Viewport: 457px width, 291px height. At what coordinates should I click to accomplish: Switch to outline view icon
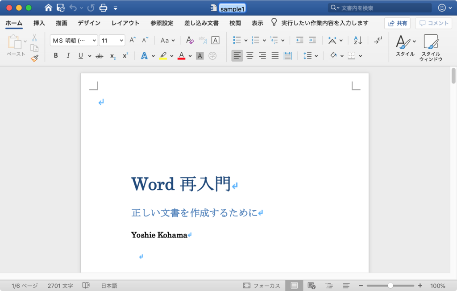[329, 286]
